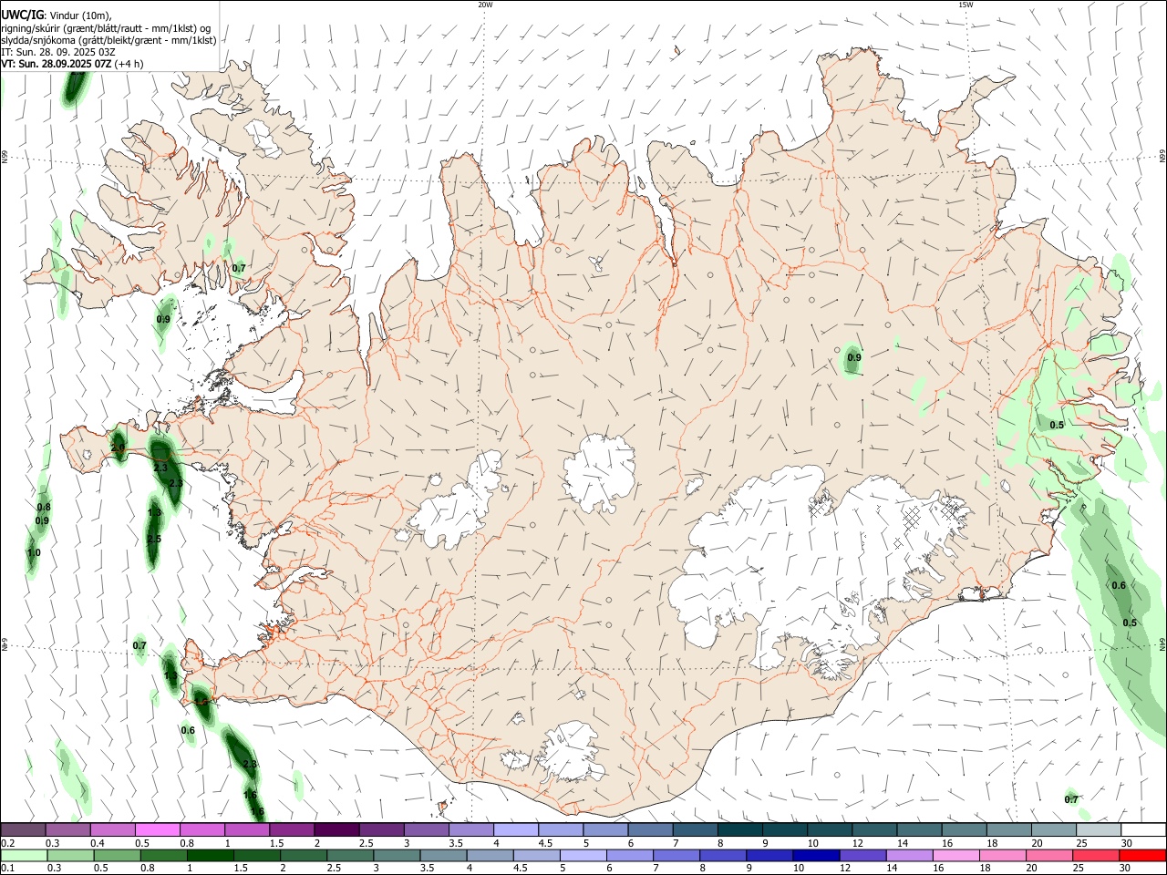The width and height of the screenshot is (1167, 875).
Task: Pick top legend swatch starting at 3.5
Action: [470, 829]
